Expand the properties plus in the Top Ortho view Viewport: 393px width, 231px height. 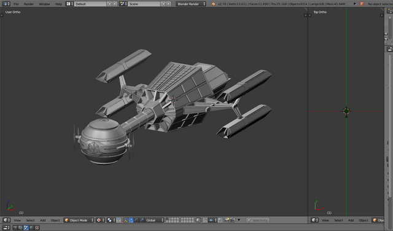pos(382,15)
